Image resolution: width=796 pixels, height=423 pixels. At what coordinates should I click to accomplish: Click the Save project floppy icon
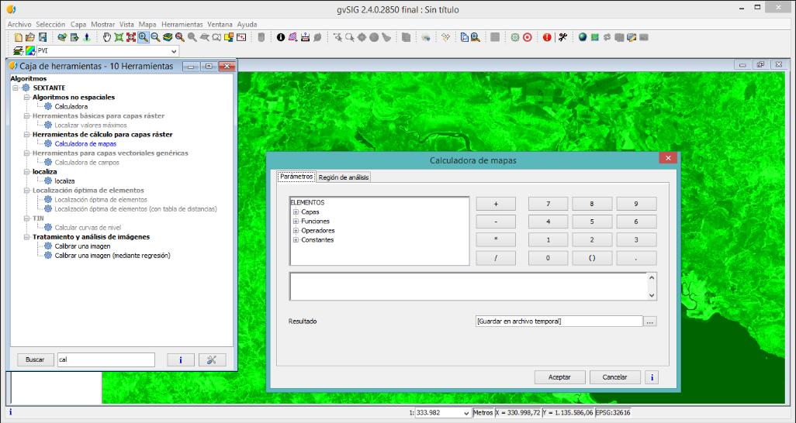click(43, 37)
